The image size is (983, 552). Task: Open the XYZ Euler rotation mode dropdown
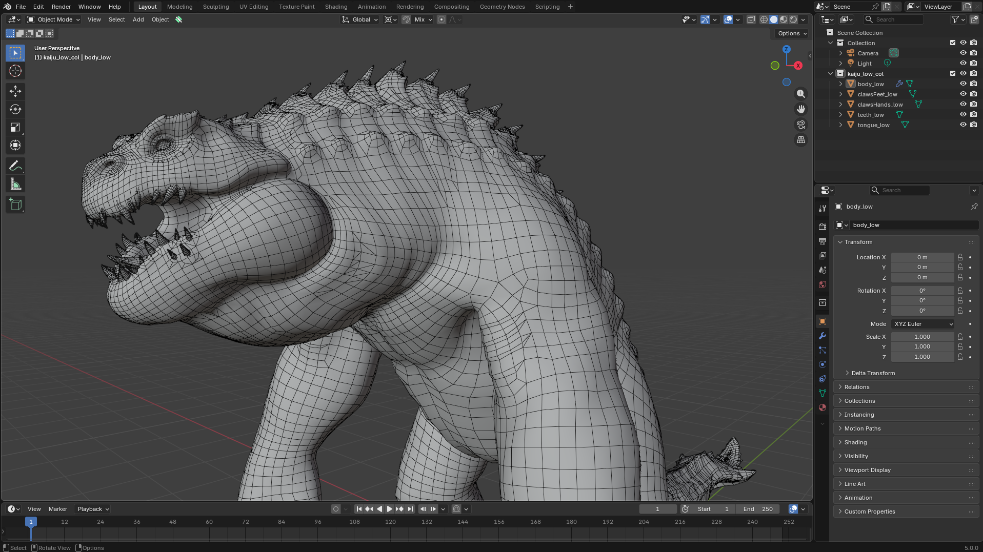[x=923, y=324]
